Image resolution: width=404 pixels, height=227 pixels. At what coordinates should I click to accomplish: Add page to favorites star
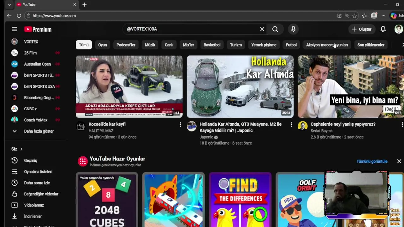coord(354,16)
